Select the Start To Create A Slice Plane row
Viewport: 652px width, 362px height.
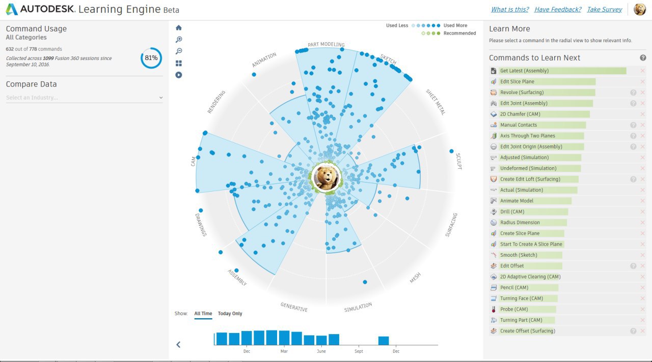pos(567,244)
